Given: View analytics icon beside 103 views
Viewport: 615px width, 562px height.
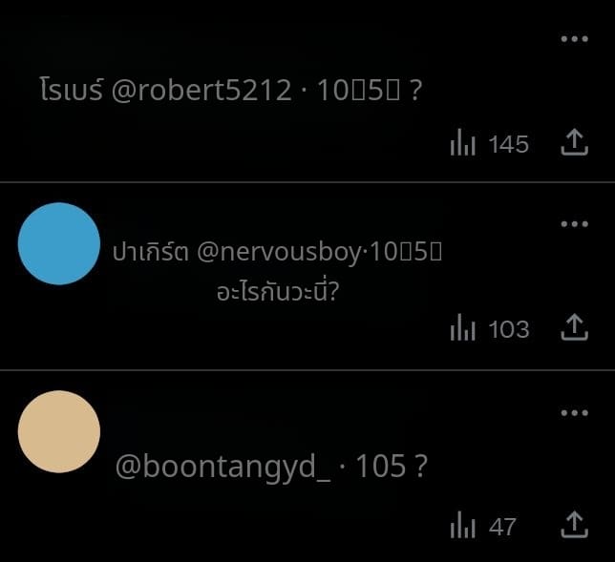Looking at the screenshot, I should (463, 327).
